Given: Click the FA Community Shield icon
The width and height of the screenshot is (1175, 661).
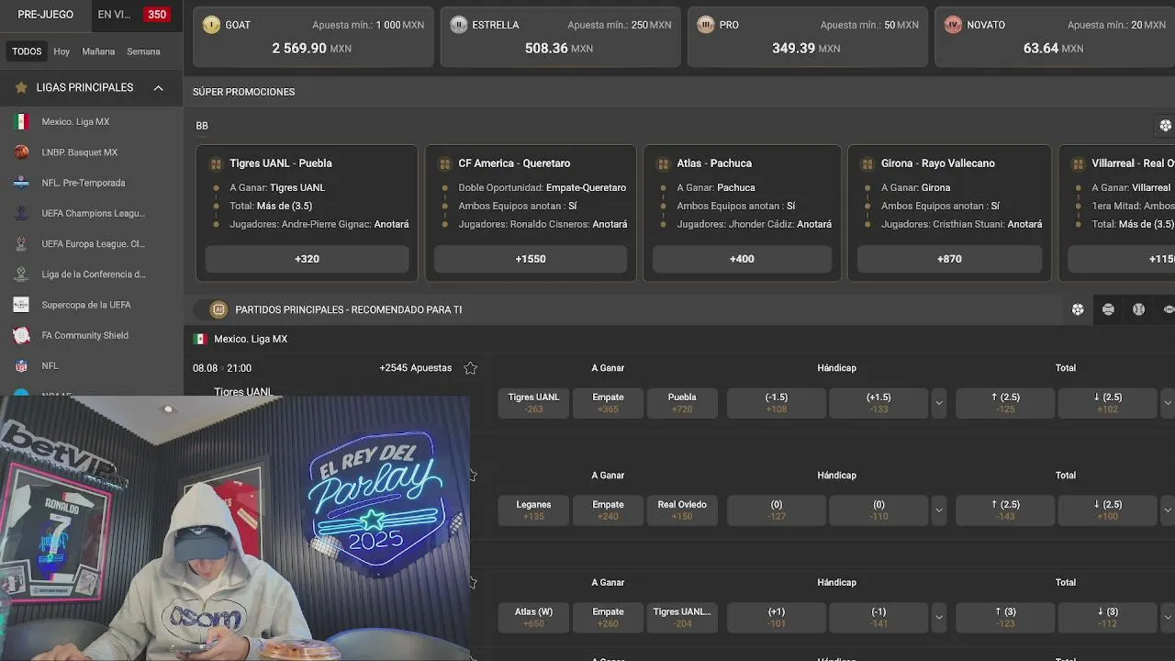Looking at the screenshot, I should (x=21, y=335).
